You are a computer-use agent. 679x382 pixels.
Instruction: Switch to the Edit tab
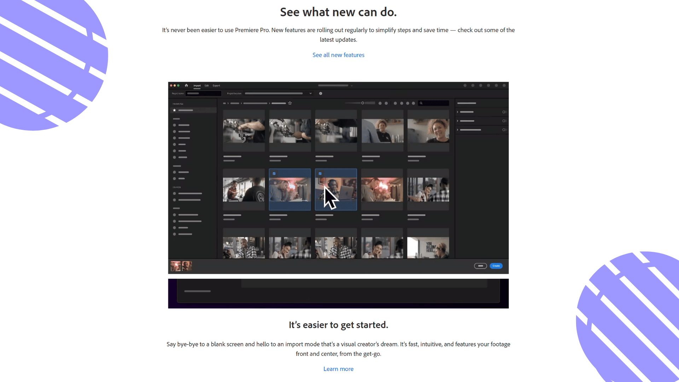(207, 86)
